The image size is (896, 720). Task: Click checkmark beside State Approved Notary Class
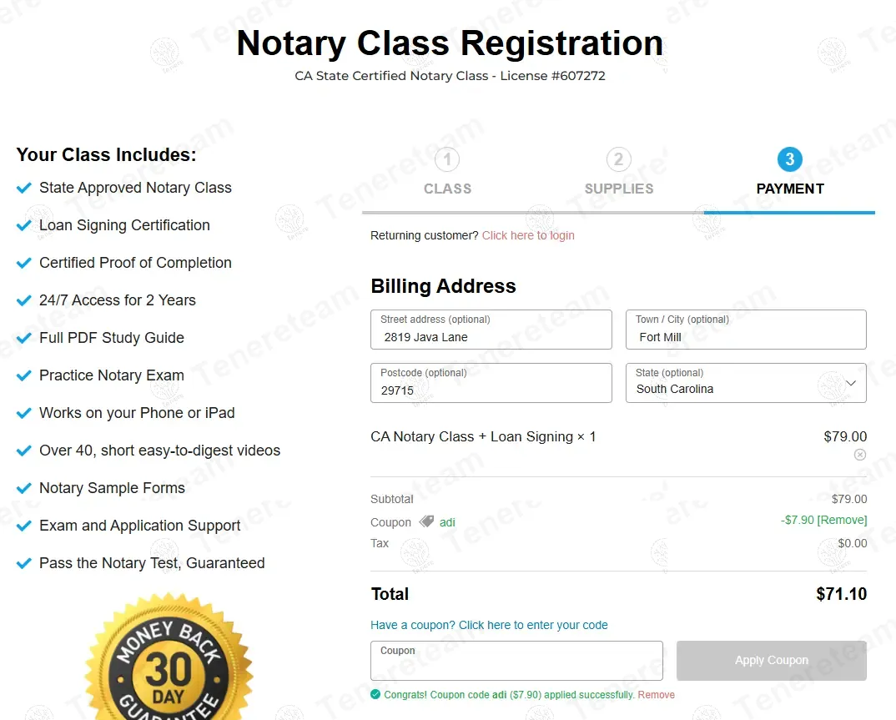tap(24, 188)
